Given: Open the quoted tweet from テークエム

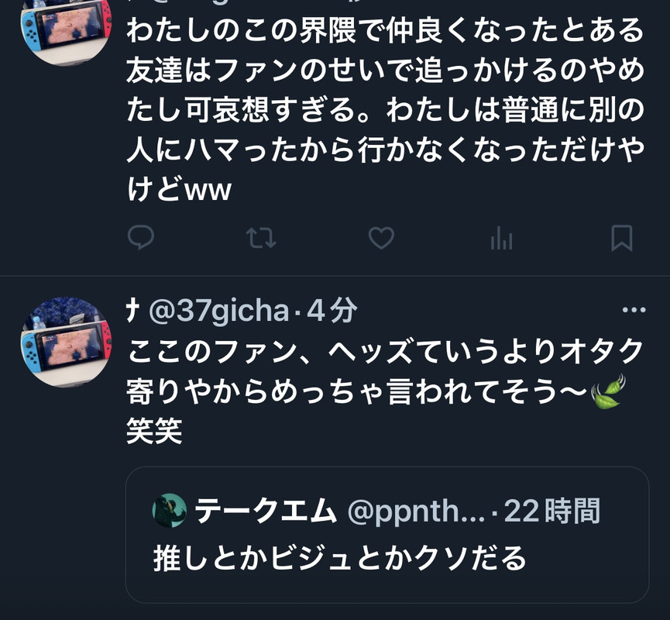Looking at the screenshot, I should point(387,535).
